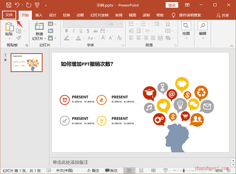Click the Bullets list icon

coord(131,24)
